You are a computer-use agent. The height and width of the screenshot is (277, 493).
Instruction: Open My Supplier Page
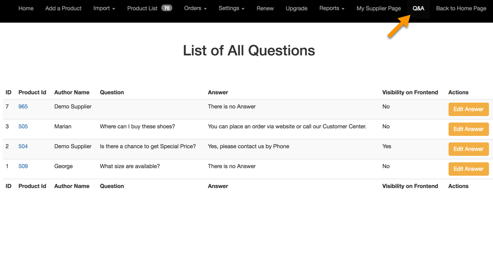[379, 8]
